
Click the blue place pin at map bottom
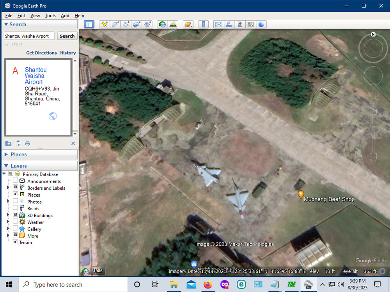(x=194, y=264)
